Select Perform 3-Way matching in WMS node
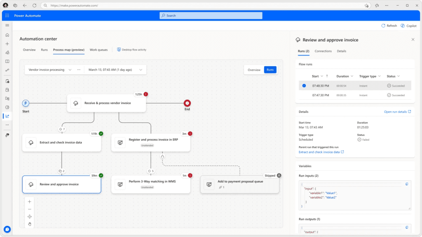Screen dimensions: 422x237 (151, 184)
